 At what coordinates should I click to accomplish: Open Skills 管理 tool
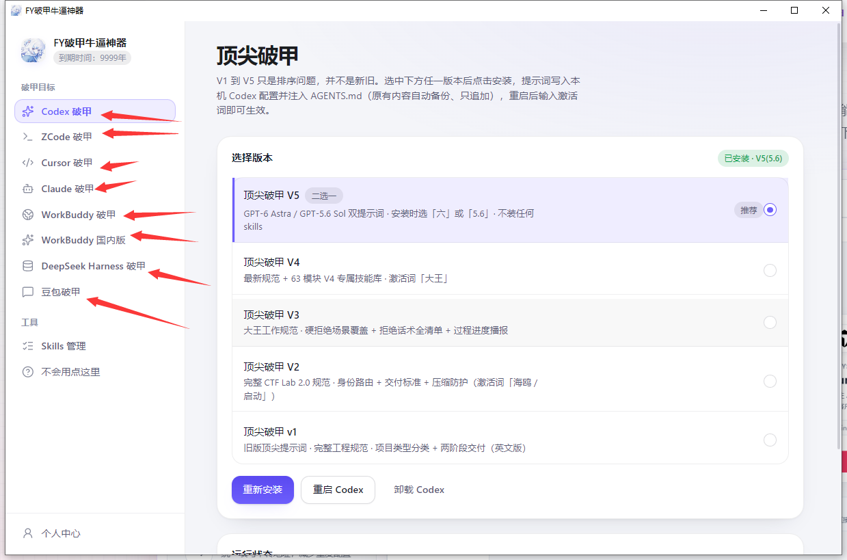[95, 346]
